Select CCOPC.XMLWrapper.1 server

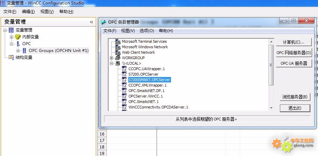[x=147, y=85]
